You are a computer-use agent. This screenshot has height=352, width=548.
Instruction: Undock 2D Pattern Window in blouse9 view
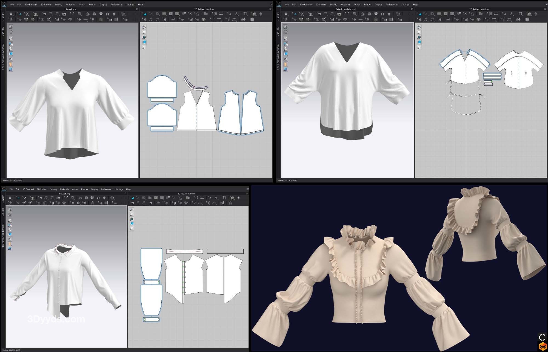(270, 9)
